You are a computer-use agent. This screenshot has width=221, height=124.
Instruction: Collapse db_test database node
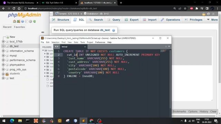(3, 46)
